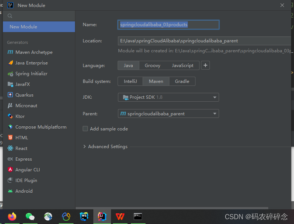Choose Gradle build system
The height and width of the screenshot is (224, 294).
[182, 81]
